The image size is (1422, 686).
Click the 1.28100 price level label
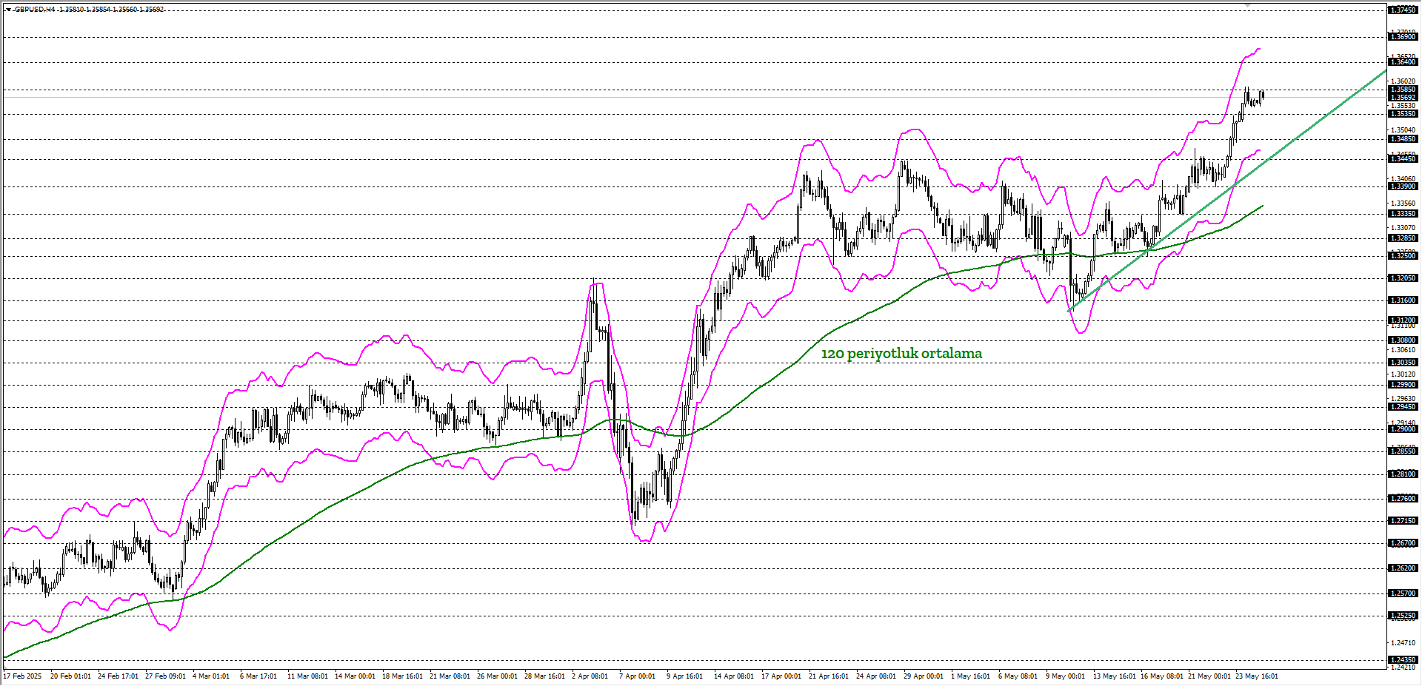1403,474
